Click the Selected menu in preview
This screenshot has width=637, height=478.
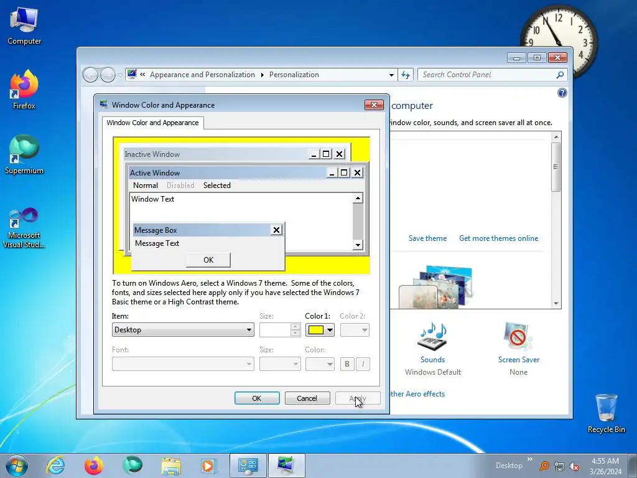[x=217, y=185]
